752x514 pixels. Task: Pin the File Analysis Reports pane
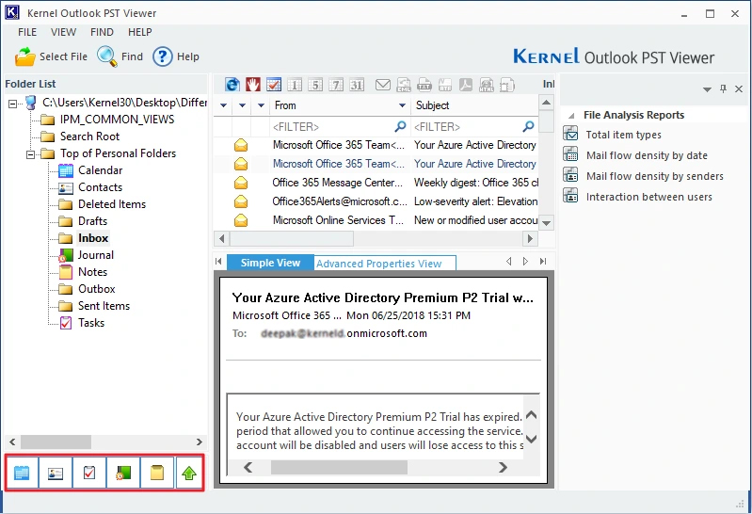pos(723,88)
